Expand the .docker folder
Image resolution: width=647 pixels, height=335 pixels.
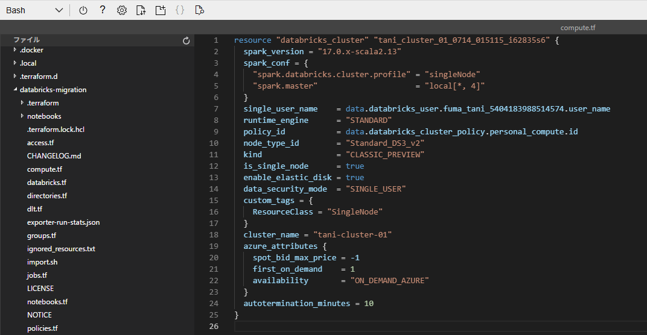click(15, 50)
